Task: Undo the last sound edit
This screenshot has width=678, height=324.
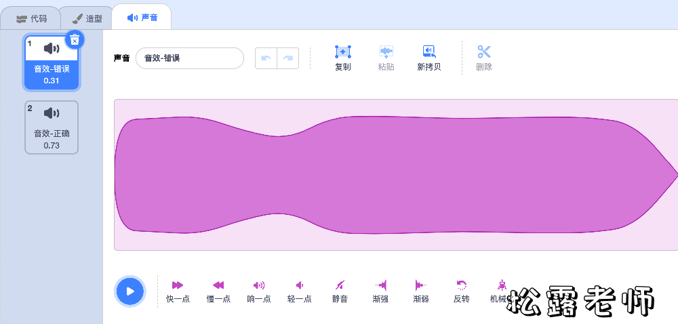Action: 266,58
